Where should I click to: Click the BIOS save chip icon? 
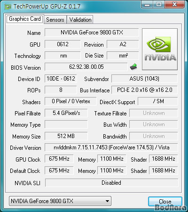point(133,67)
